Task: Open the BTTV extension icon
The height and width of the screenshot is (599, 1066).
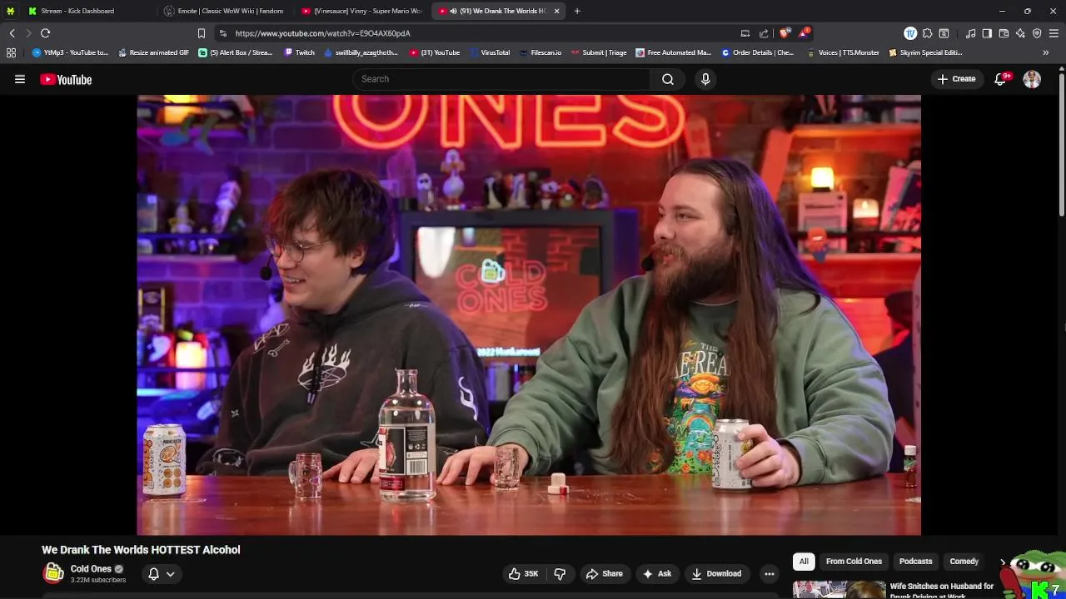Action: point(910,33)
